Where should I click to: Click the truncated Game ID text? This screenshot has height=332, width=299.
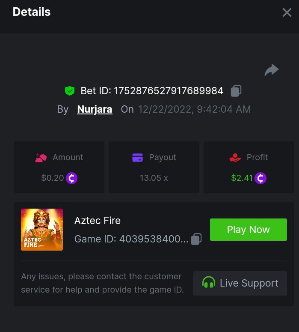(x=131, y=239)
